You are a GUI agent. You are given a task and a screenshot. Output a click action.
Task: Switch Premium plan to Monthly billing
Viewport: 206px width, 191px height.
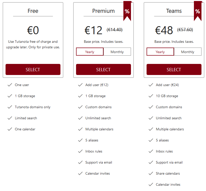click(x=117, y=52)
